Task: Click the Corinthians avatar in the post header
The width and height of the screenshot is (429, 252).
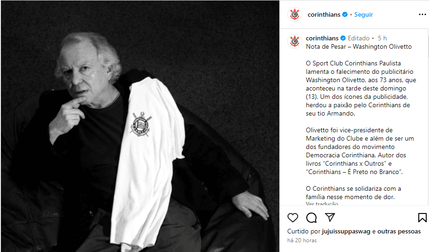Action: [x=295, y=14]
